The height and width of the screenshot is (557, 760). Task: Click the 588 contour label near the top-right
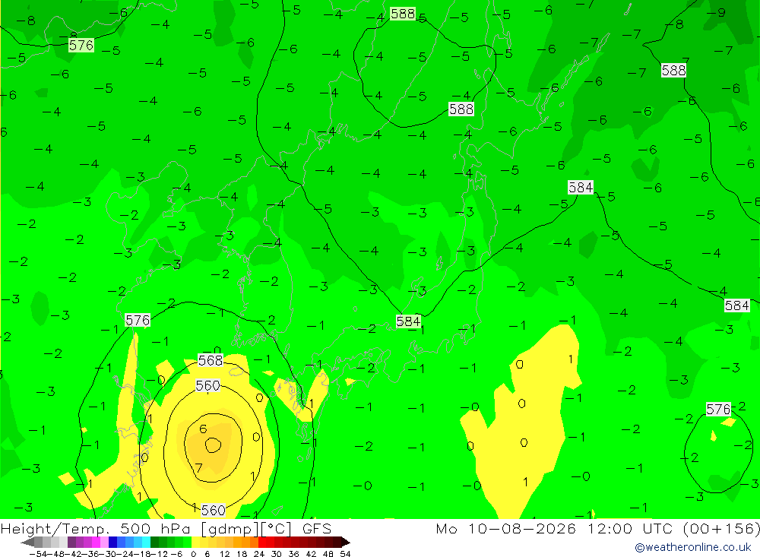pos(673,71)
